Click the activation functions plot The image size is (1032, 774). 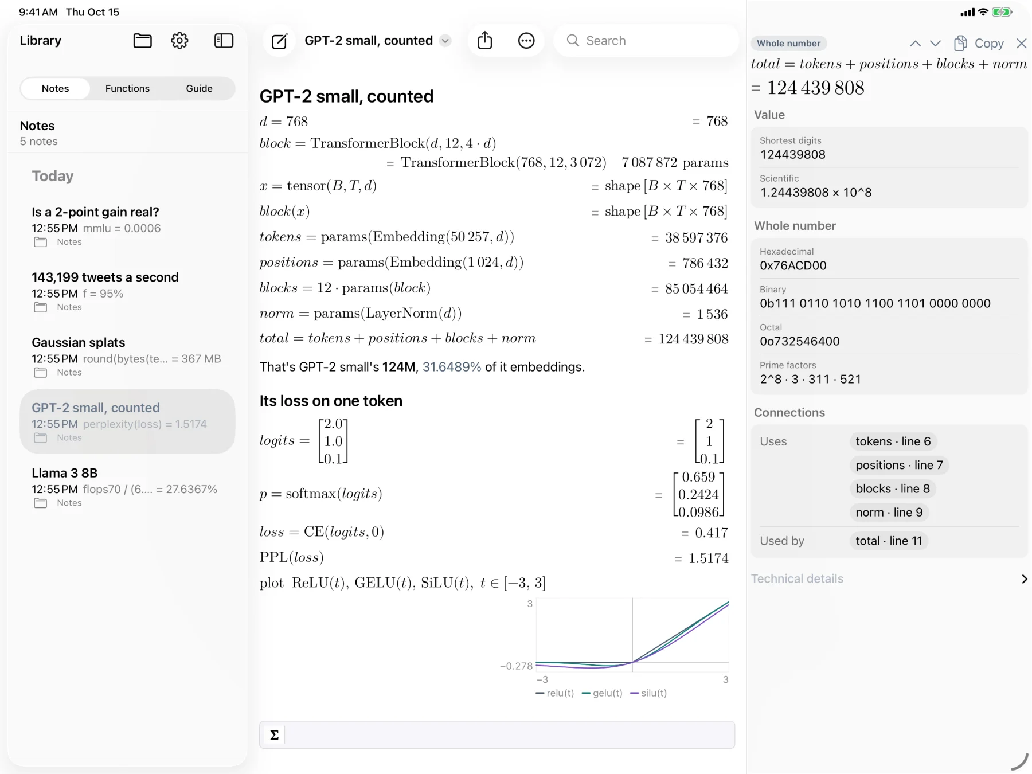(x=632, y=635)
